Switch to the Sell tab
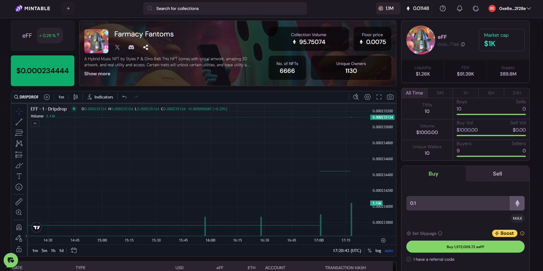This screenshot has height=271, width=543. coord(497,174)
